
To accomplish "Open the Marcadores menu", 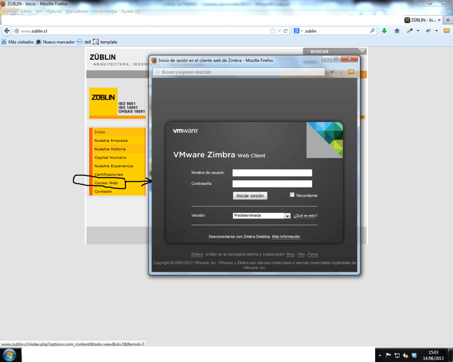I will 77,11.
